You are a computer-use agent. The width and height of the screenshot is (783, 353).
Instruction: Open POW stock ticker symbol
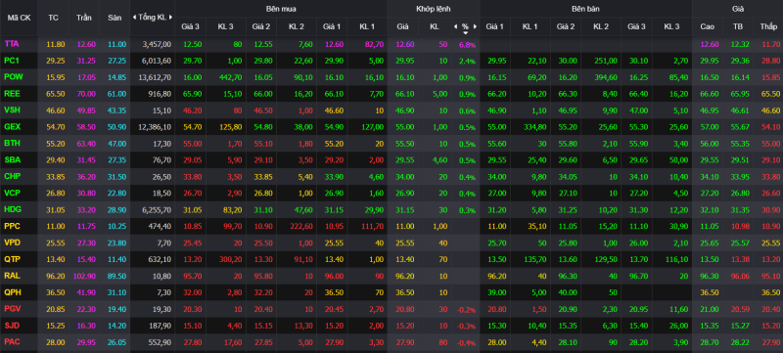(13, 77)
